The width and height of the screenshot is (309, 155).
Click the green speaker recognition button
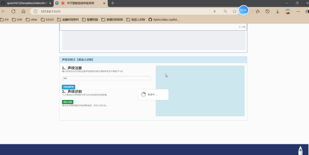coord(68,102)
